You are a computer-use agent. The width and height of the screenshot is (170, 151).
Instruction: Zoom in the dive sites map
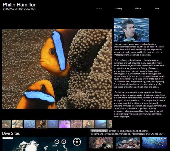pyautogui.click(x=64, y=142)
